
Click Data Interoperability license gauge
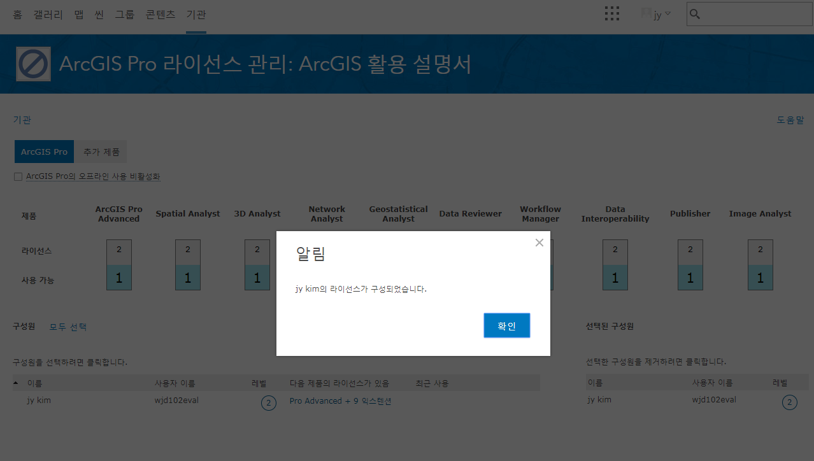click(615, 265)
